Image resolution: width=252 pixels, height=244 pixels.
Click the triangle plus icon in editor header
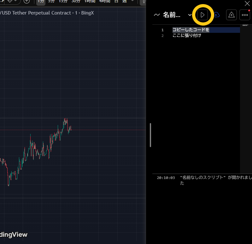pyautogui.click(x=231, y=15)
